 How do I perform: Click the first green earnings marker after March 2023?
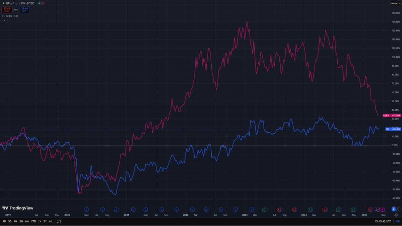pos(264,210)
